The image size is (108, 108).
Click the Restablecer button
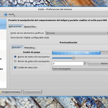point(32,92)
